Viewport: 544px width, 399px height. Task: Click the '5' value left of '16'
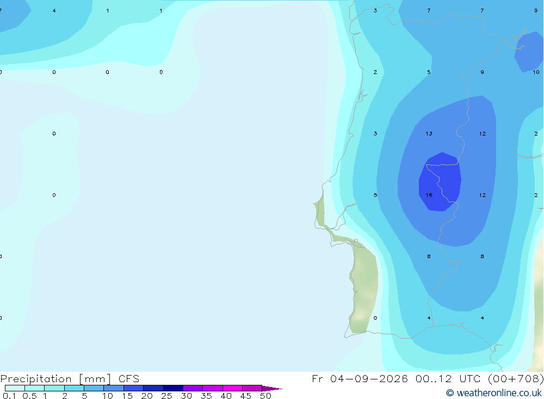(375, 195)
